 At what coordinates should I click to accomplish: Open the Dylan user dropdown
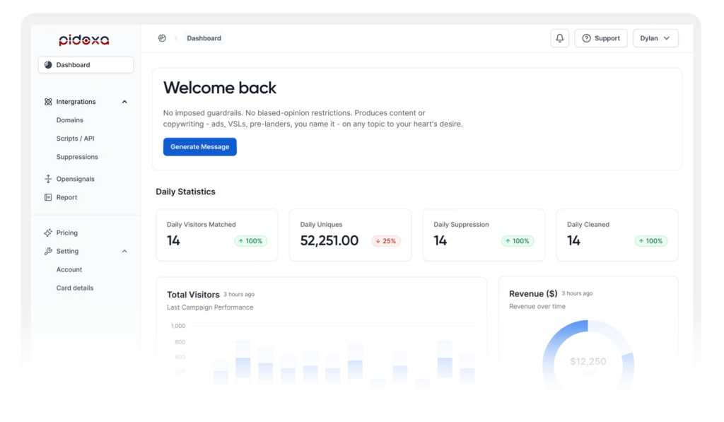point(655,38)
